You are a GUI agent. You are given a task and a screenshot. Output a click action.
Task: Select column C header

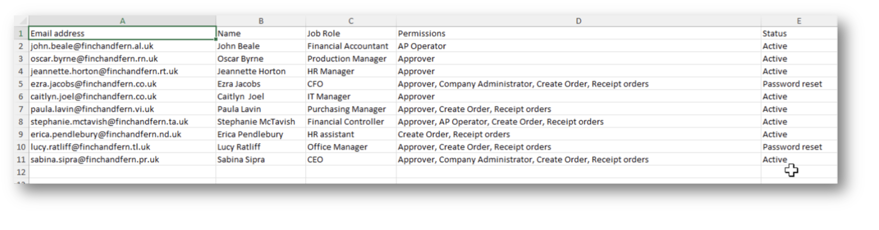pyautogui.click(x=350, y=21)
